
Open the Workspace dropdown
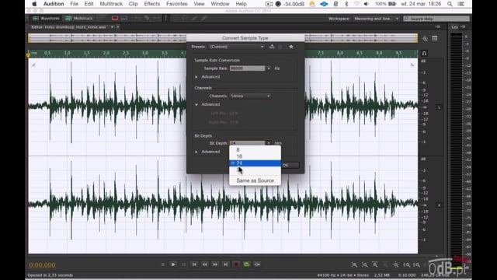[x=376, y=19]
